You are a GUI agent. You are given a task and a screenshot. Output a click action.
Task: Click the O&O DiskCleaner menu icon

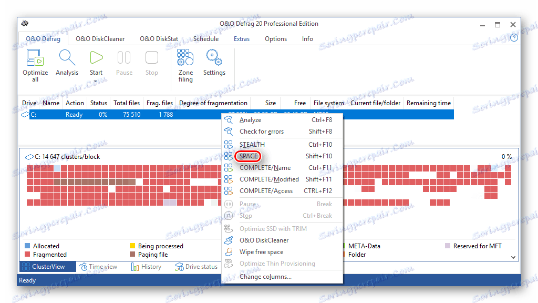point(229,240)
